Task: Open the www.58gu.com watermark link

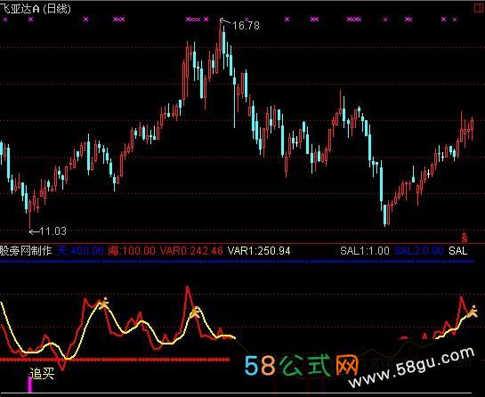Action: tap(412, 368)
